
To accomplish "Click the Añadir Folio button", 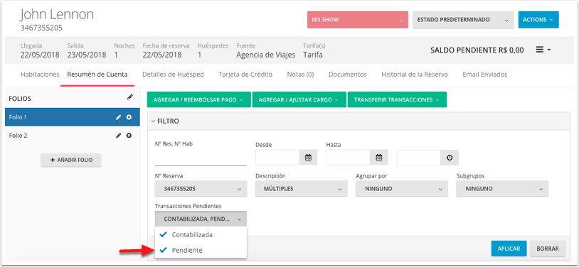I will click(71, 160).
